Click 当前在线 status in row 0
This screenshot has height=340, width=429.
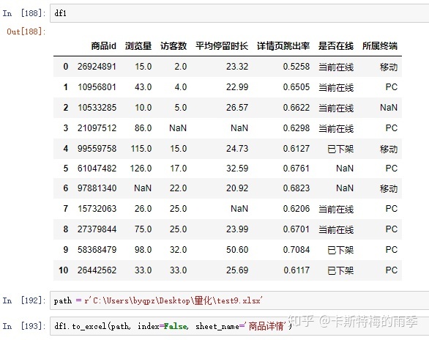pyautogui.click(x=336, y=67)
